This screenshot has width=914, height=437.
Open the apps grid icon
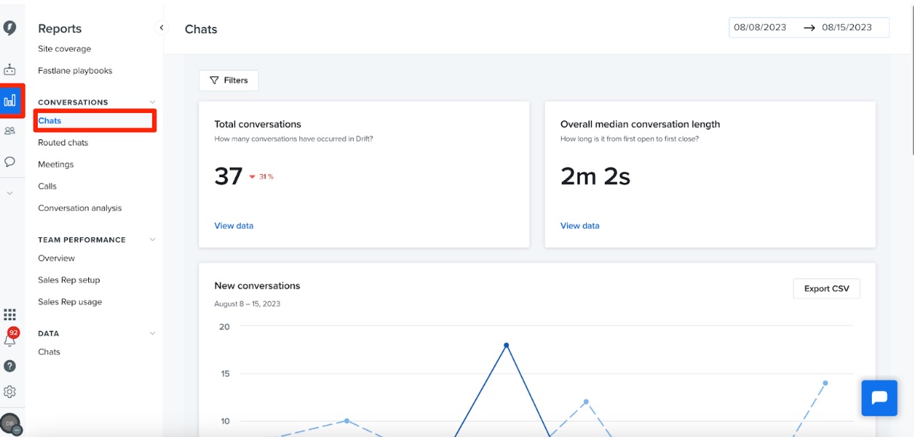pos(10,315)
